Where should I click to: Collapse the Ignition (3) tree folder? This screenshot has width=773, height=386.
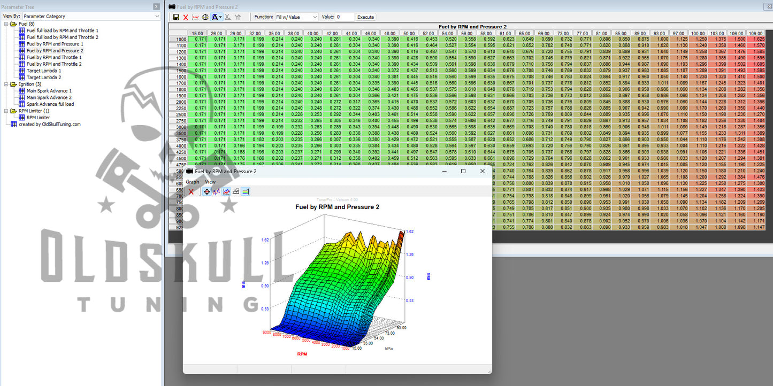pos(6,84)
